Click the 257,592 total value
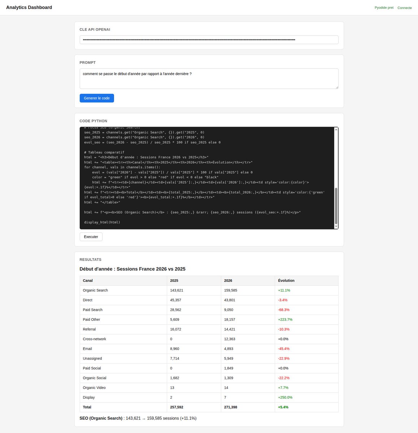Viewport: 418px width, 433px height. (x=177, y=407)
